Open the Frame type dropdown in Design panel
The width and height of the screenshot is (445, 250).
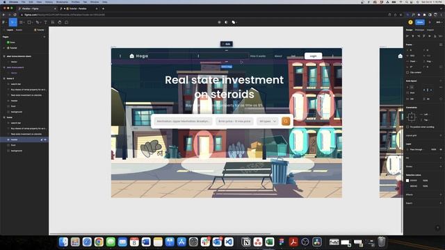(410, 44)
